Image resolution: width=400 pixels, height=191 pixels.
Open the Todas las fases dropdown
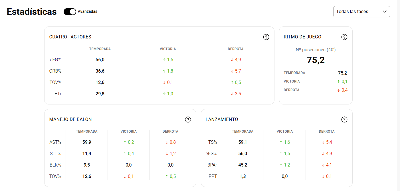pos(361,12)
